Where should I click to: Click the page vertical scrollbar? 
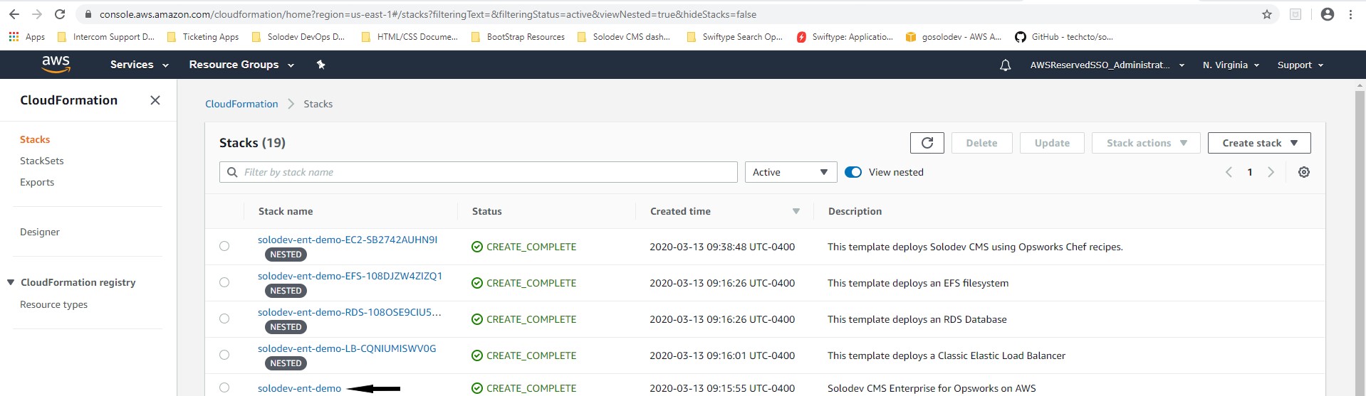(1360, 242)
